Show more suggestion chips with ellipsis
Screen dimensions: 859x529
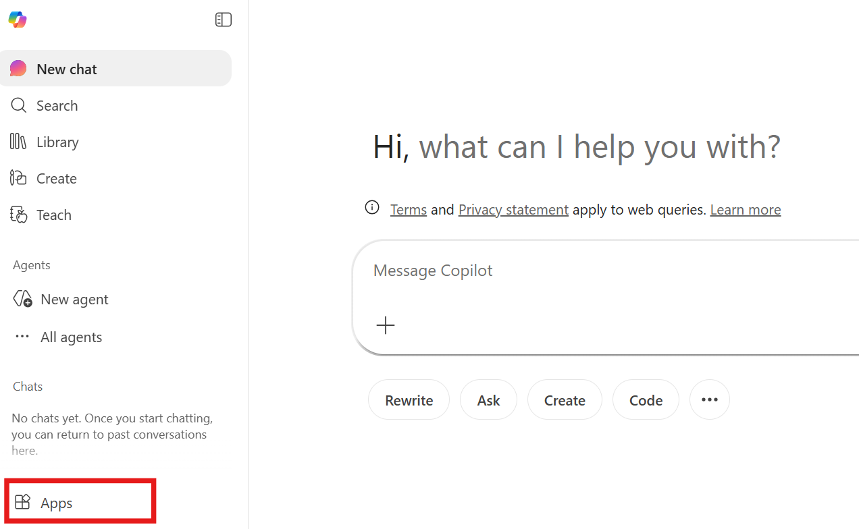point(710,399)
